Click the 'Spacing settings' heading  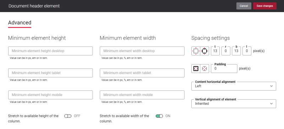(x=211, y=38)
